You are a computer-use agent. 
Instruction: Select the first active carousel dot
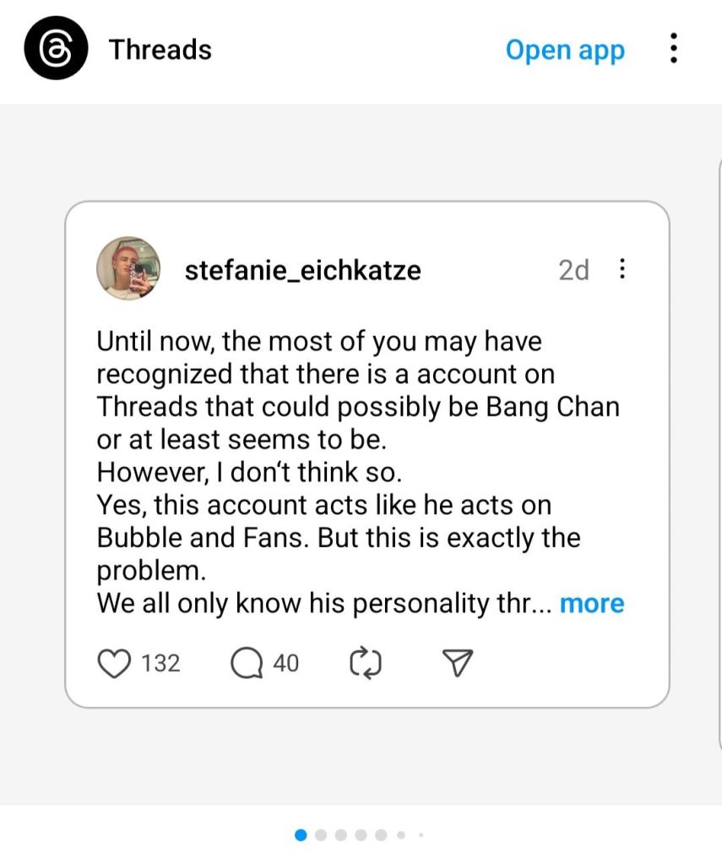click(301, 835)
